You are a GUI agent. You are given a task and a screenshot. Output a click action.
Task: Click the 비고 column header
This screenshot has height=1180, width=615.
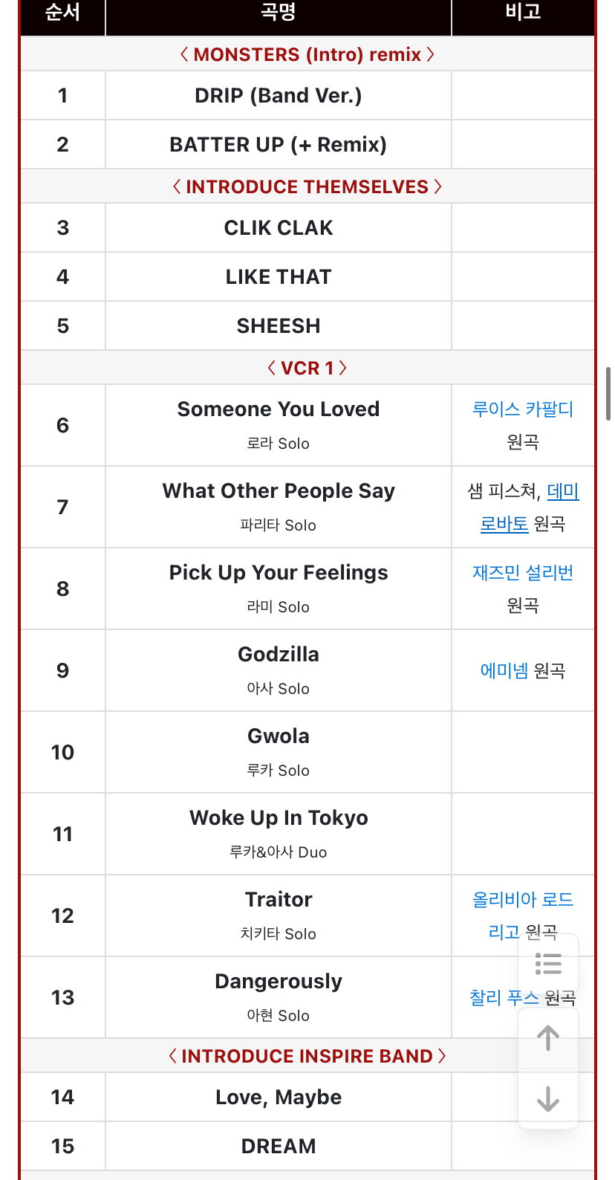(524, 12)
